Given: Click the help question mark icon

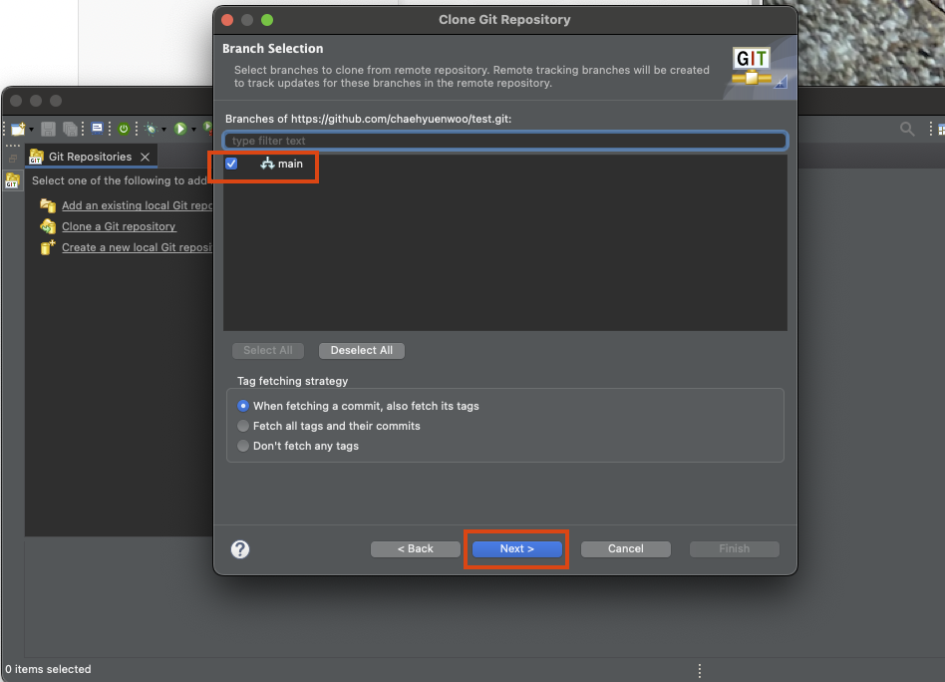Looking at the screenshot, I should point(240,549).
